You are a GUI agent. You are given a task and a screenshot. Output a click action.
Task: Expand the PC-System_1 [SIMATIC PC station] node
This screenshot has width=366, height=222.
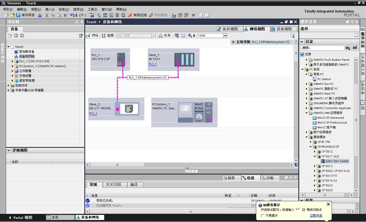12,66
